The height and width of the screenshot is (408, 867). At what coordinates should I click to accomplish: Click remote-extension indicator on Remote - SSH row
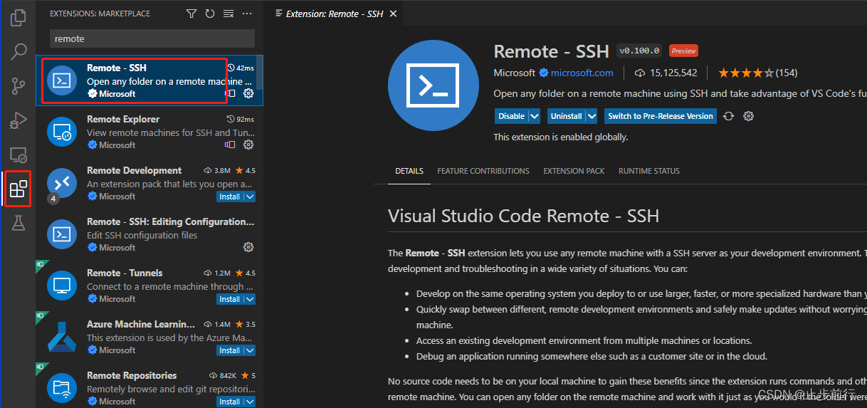tap(230, 93)
